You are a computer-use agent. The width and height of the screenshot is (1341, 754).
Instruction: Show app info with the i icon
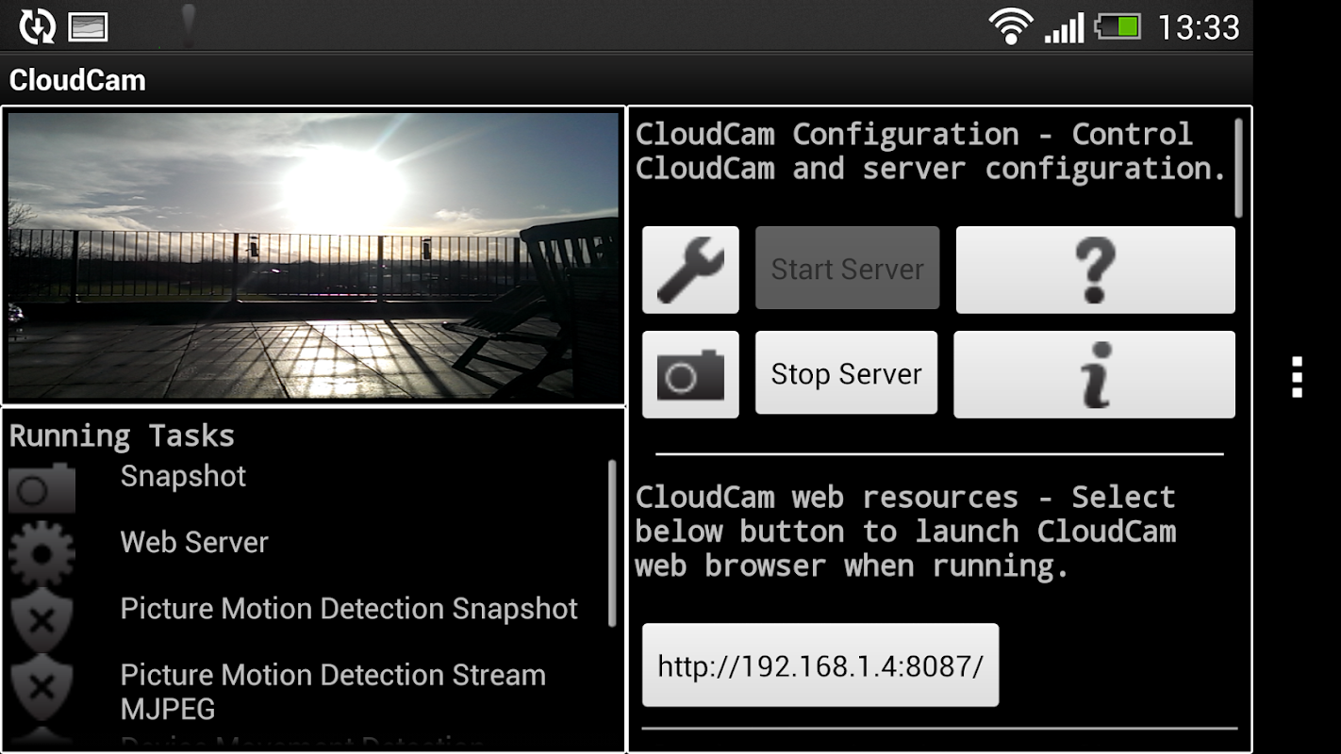[x=1094, y=374]
